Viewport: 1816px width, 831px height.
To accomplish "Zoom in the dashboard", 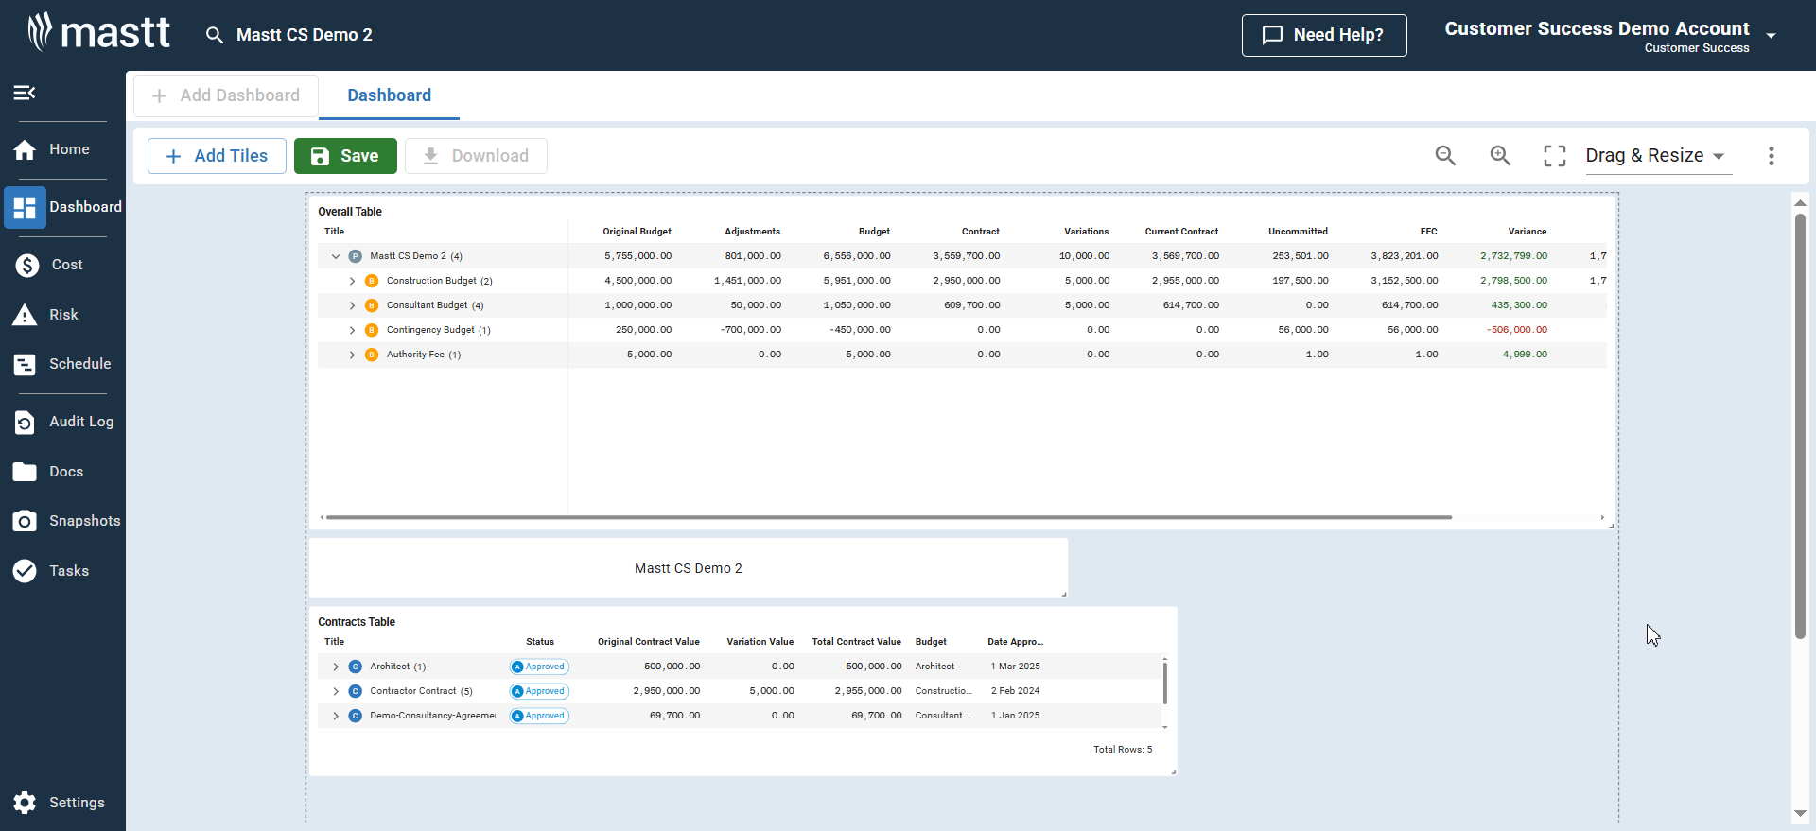I will pos(1500,156).
